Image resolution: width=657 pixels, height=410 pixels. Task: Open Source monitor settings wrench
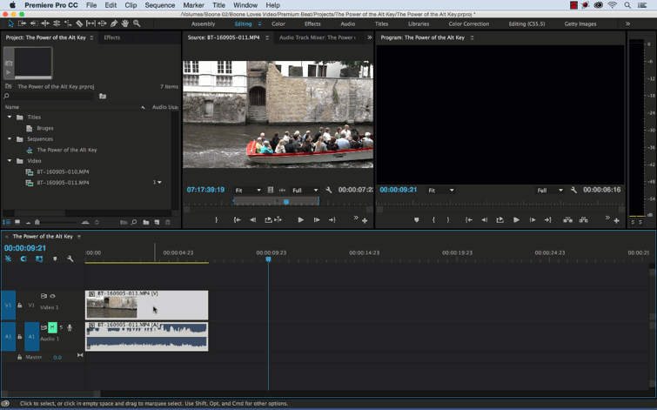(329, 190)
